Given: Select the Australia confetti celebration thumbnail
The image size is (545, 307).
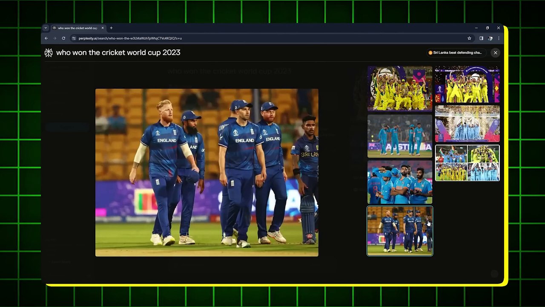Looking at the screenshot, I should point(467,84).
